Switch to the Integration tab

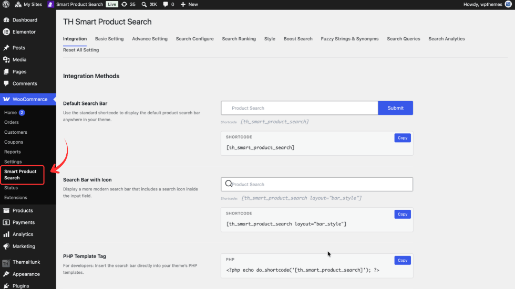coord(75,39)
